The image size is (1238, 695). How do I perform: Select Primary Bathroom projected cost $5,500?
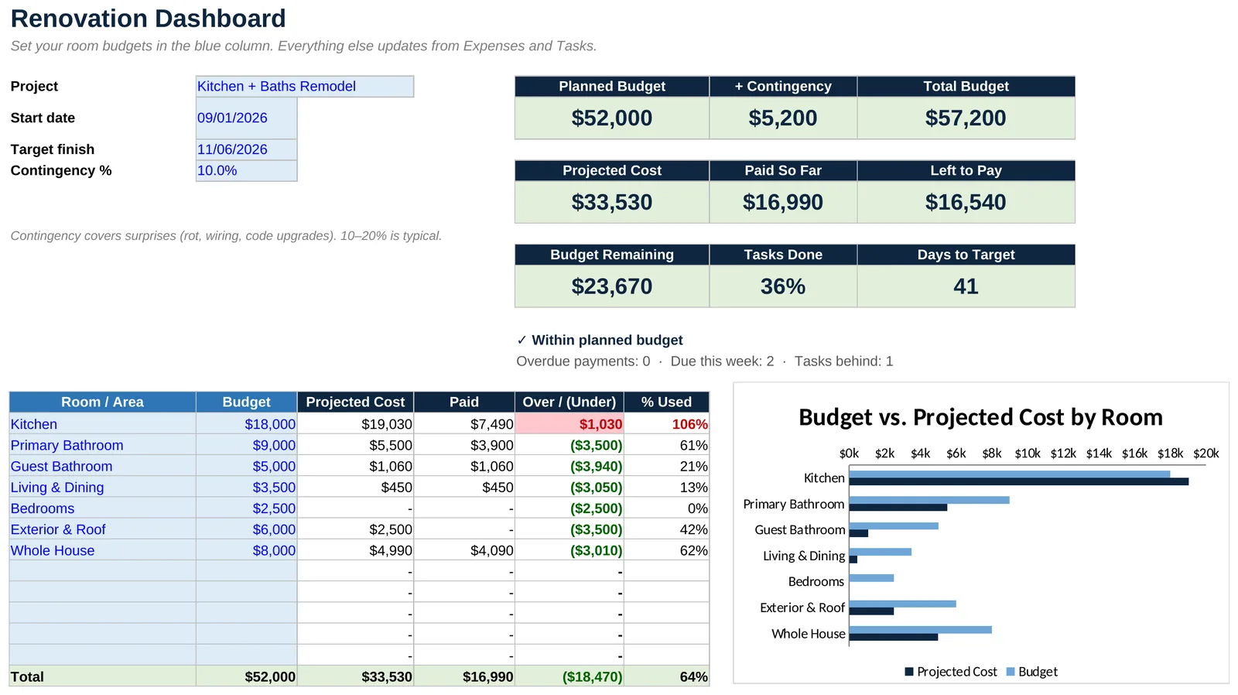click(356, 445)
